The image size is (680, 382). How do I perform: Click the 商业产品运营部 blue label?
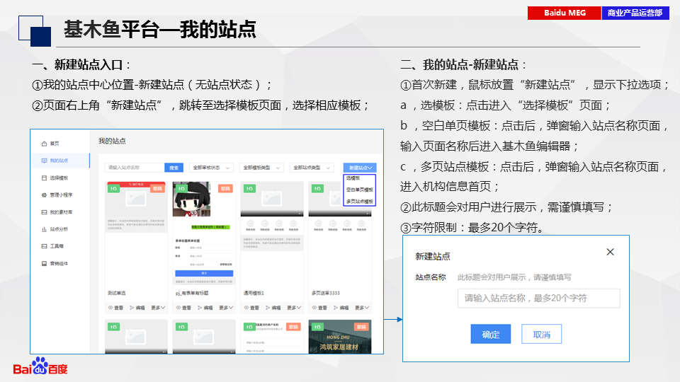[x=635, y=13]
